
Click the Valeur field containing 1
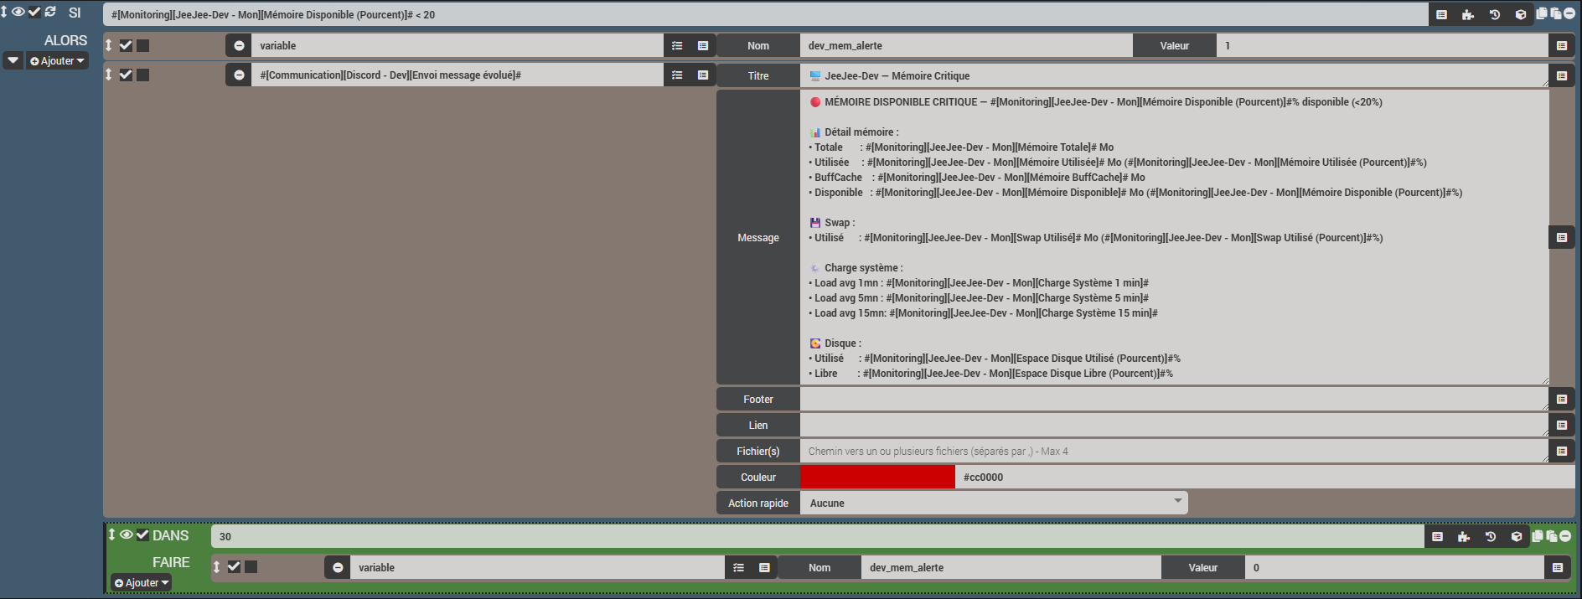[1382, 45]
